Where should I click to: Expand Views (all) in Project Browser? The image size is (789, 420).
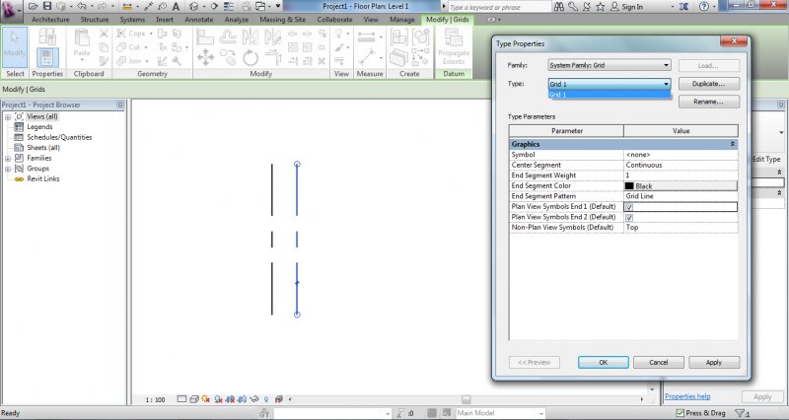pos(8,116)
